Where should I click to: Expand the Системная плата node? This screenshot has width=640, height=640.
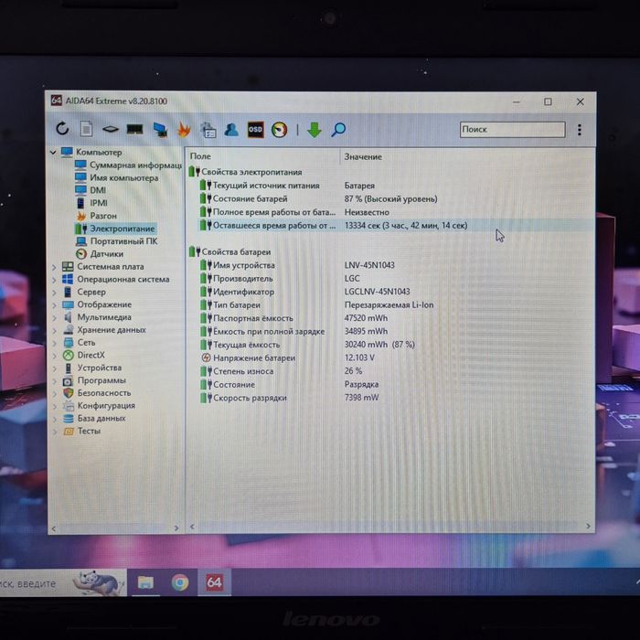(x=54, y=267)
